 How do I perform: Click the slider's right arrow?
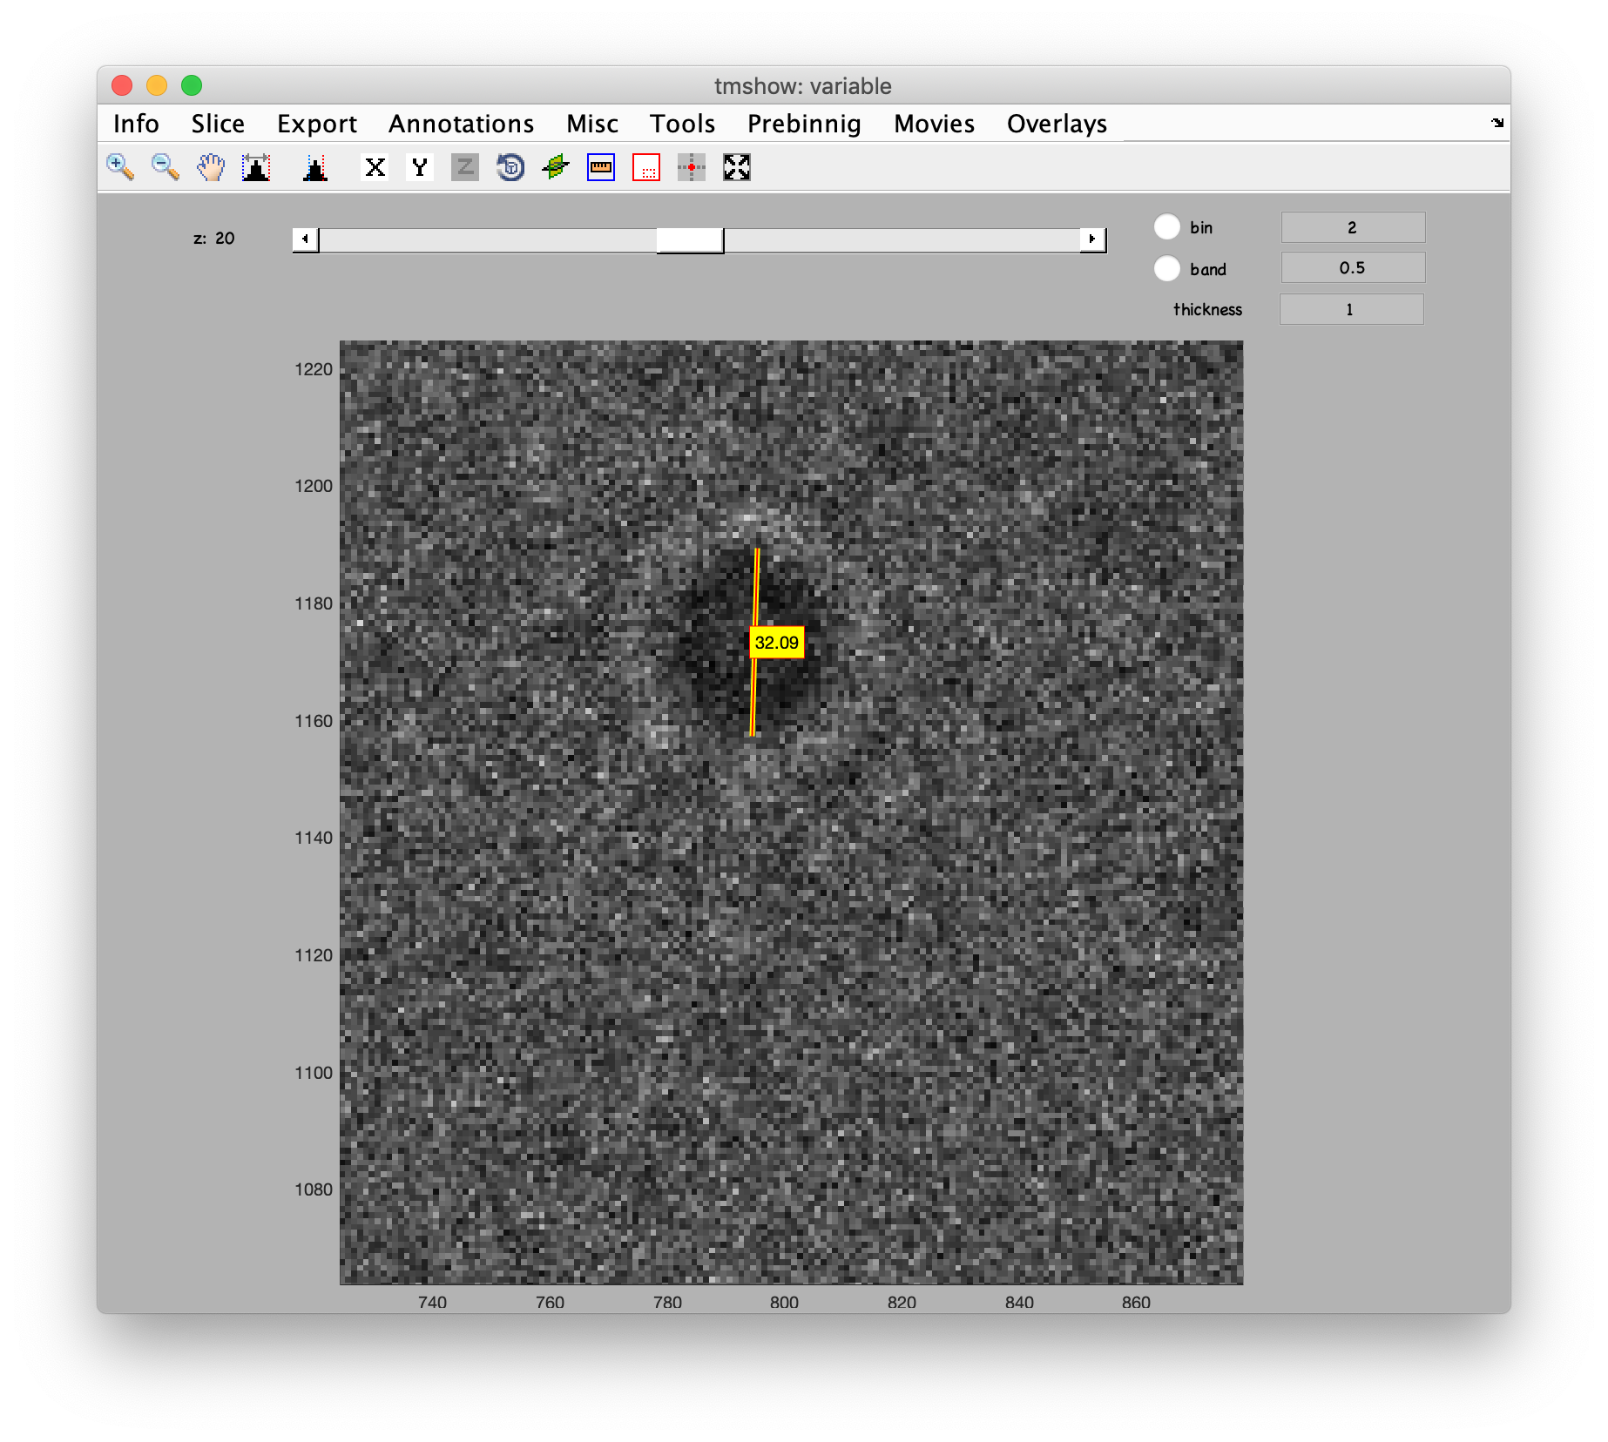1092,239
